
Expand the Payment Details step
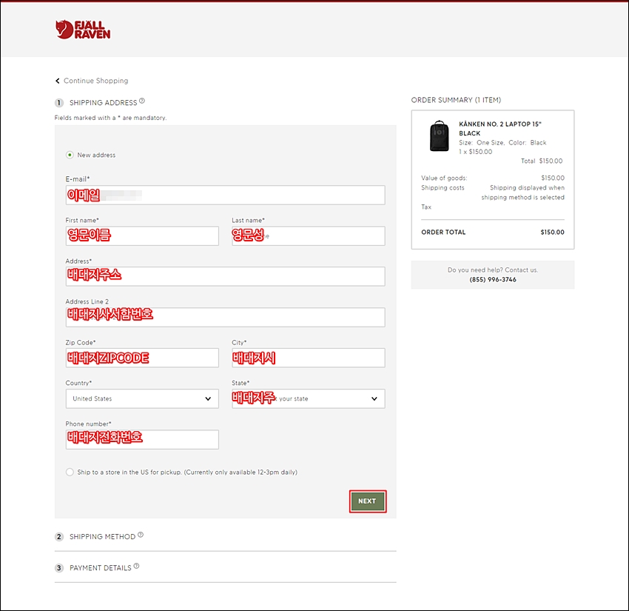[x=101, y=568]
